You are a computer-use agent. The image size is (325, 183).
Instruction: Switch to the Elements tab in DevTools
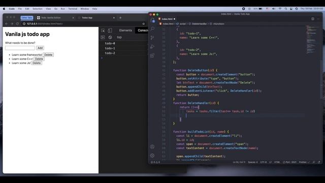click(125, 30)
